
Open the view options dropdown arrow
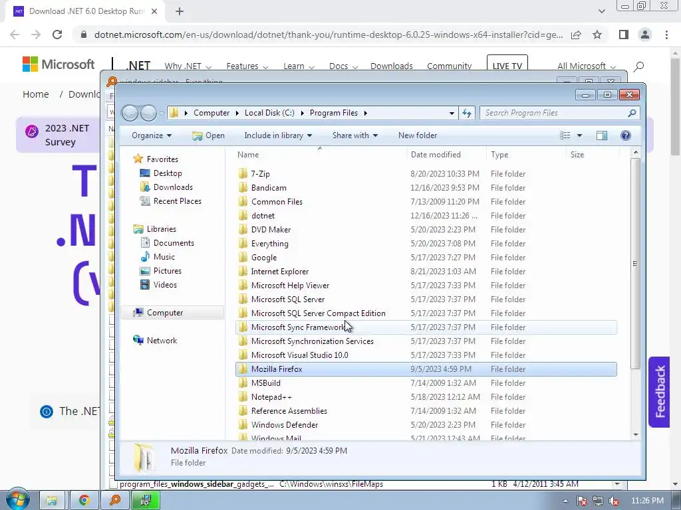click(579, 135)
